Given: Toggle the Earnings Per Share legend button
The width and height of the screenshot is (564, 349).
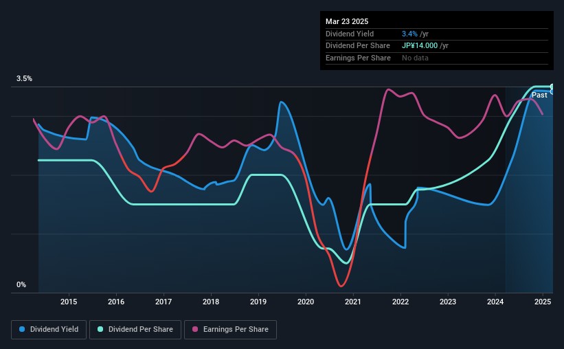Looking at the screenshot, I should [231, 330].
